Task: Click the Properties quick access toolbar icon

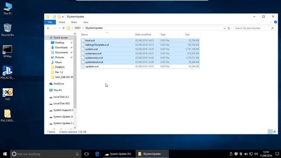Action: click(x=54, y=17)
